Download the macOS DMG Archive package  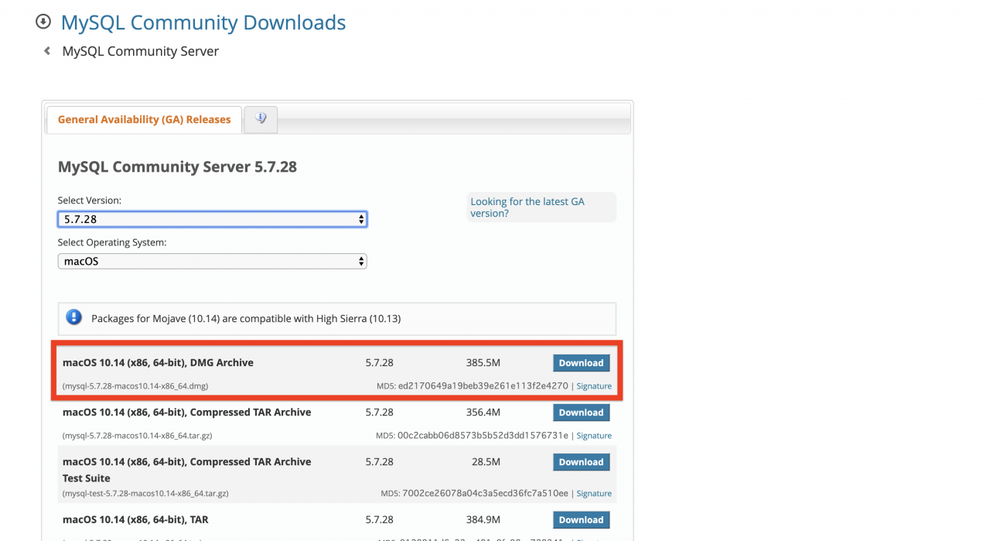[x=581, y=363]
